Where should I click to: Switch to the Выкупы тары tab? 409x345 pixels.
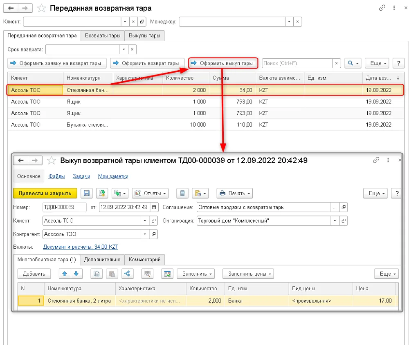[x=144, y=36]
